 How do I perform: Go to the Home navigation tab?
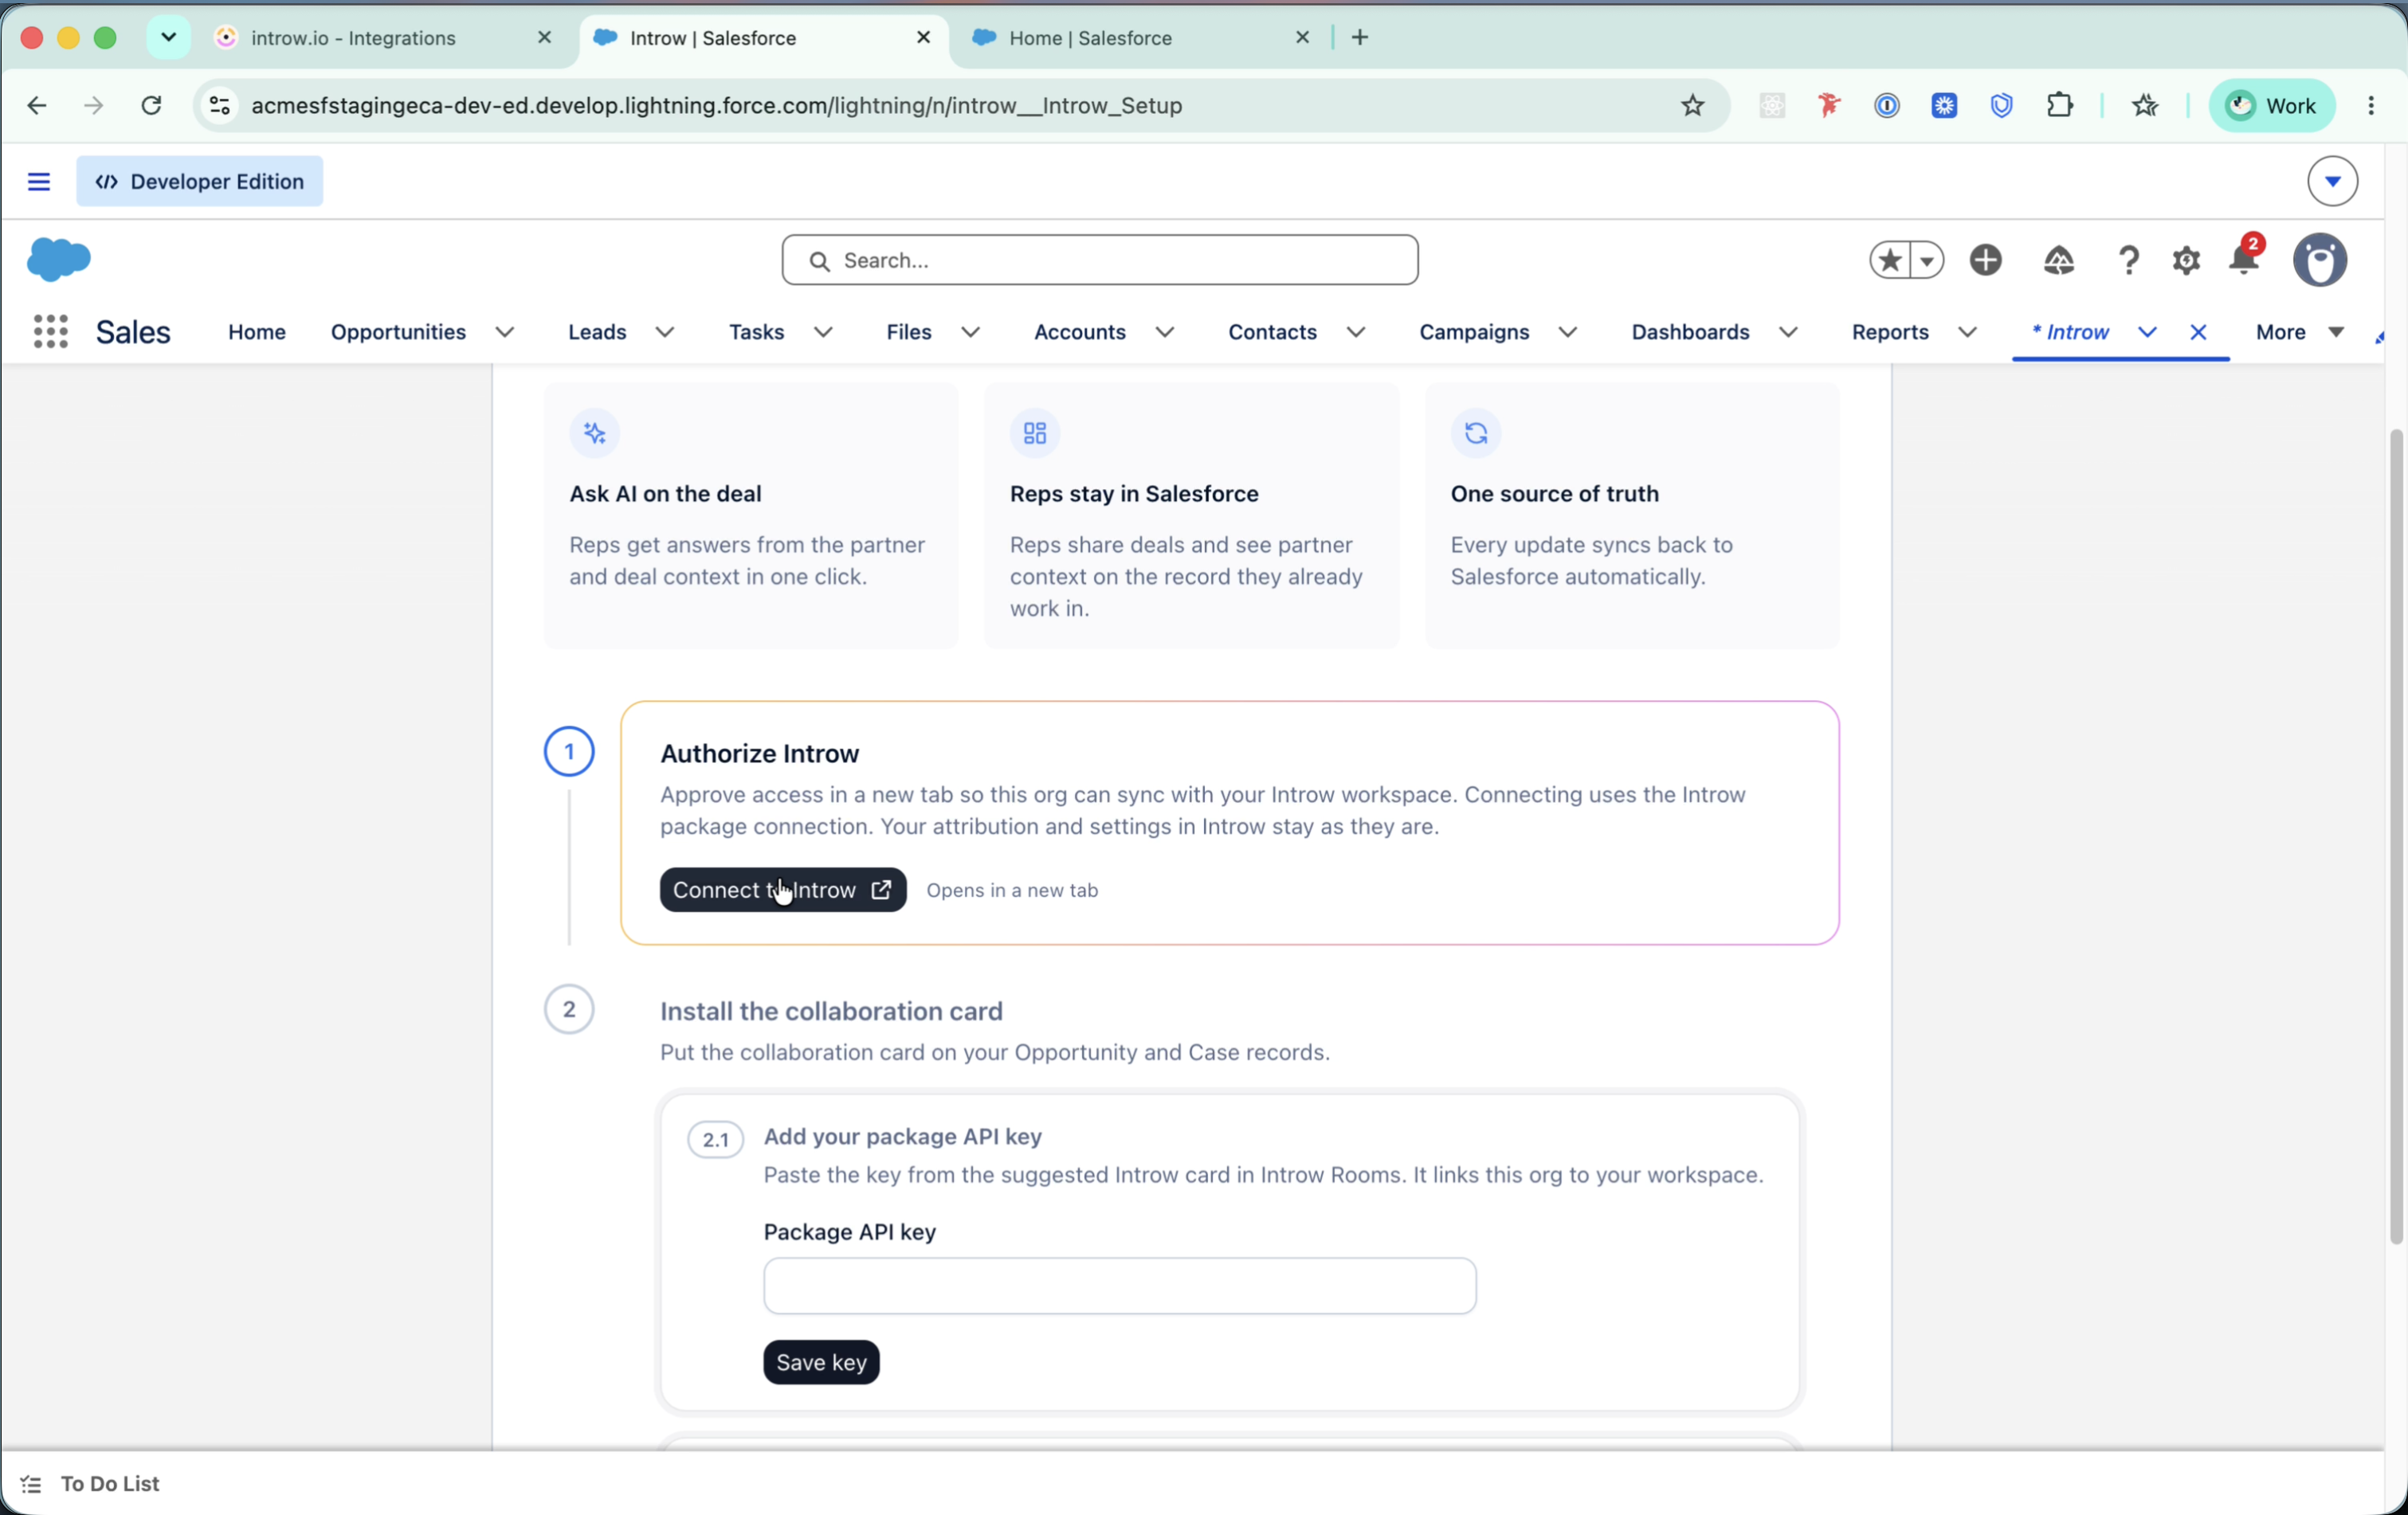point(257,332)
